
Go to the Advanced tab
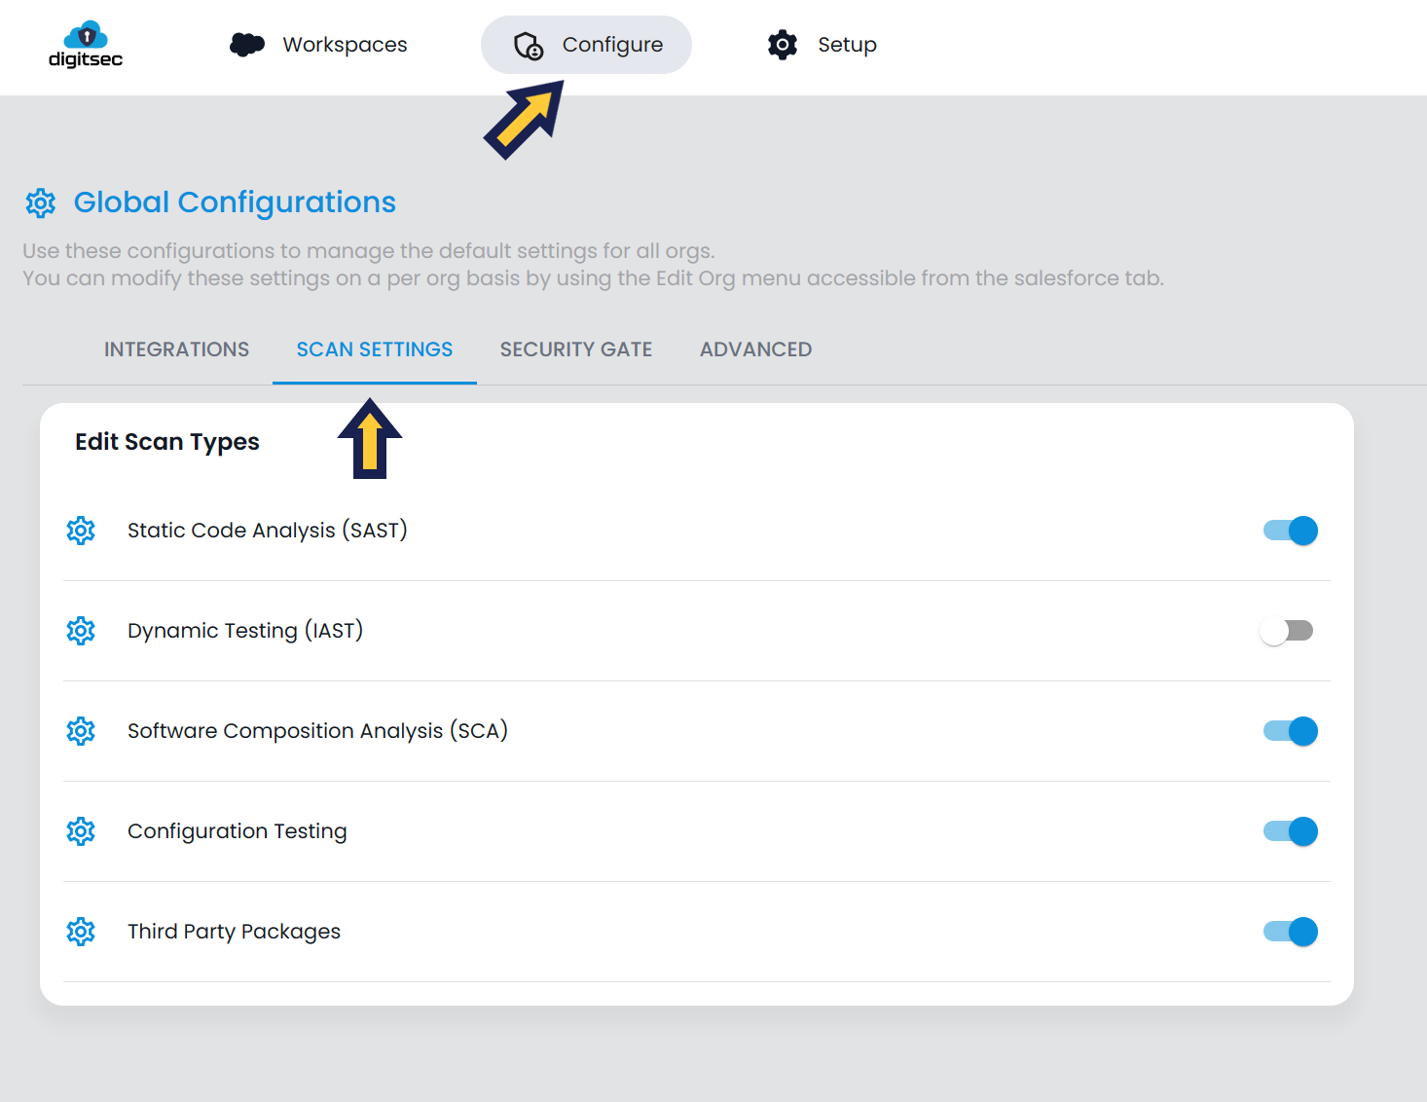coord(755,349)
